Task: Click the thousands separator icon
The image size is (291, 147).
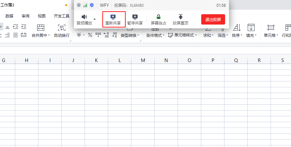Action: [98, 35]
